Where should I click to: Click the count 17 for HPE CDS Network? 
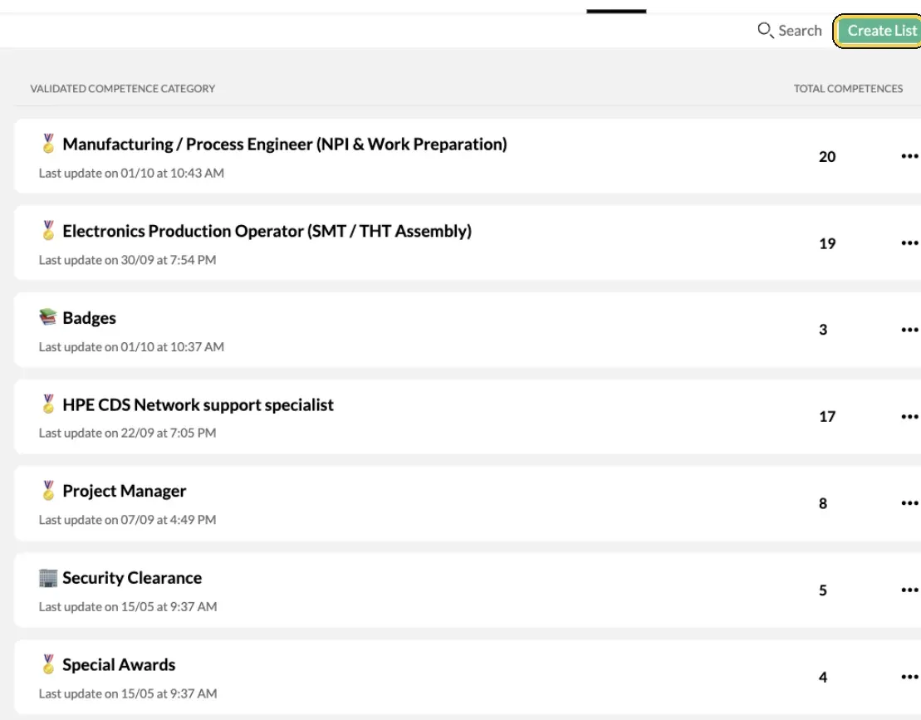coord(827,417)
